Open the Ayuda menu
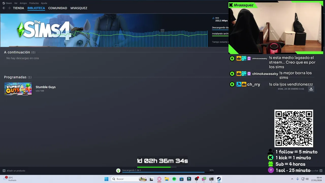 point(44,3)
